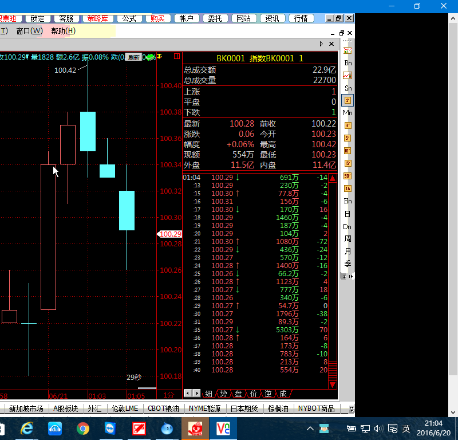Viewport: 458px width, 440px height.
Task: Show hidden system tray icons
Action: coord(310,429)
